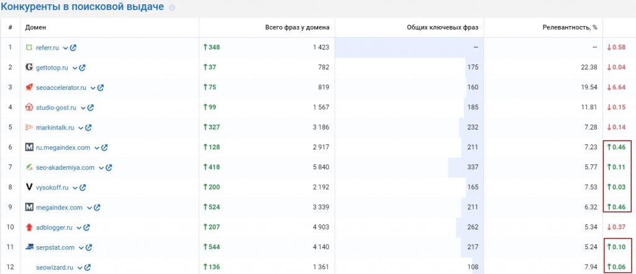Open the seoaccelerator.ru domain link

tap(61, 87)
